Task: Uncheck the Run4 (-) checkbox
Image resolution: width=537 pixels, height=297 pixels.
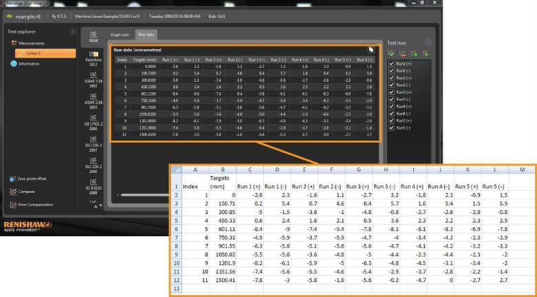Action: click(x=392, y=113)
